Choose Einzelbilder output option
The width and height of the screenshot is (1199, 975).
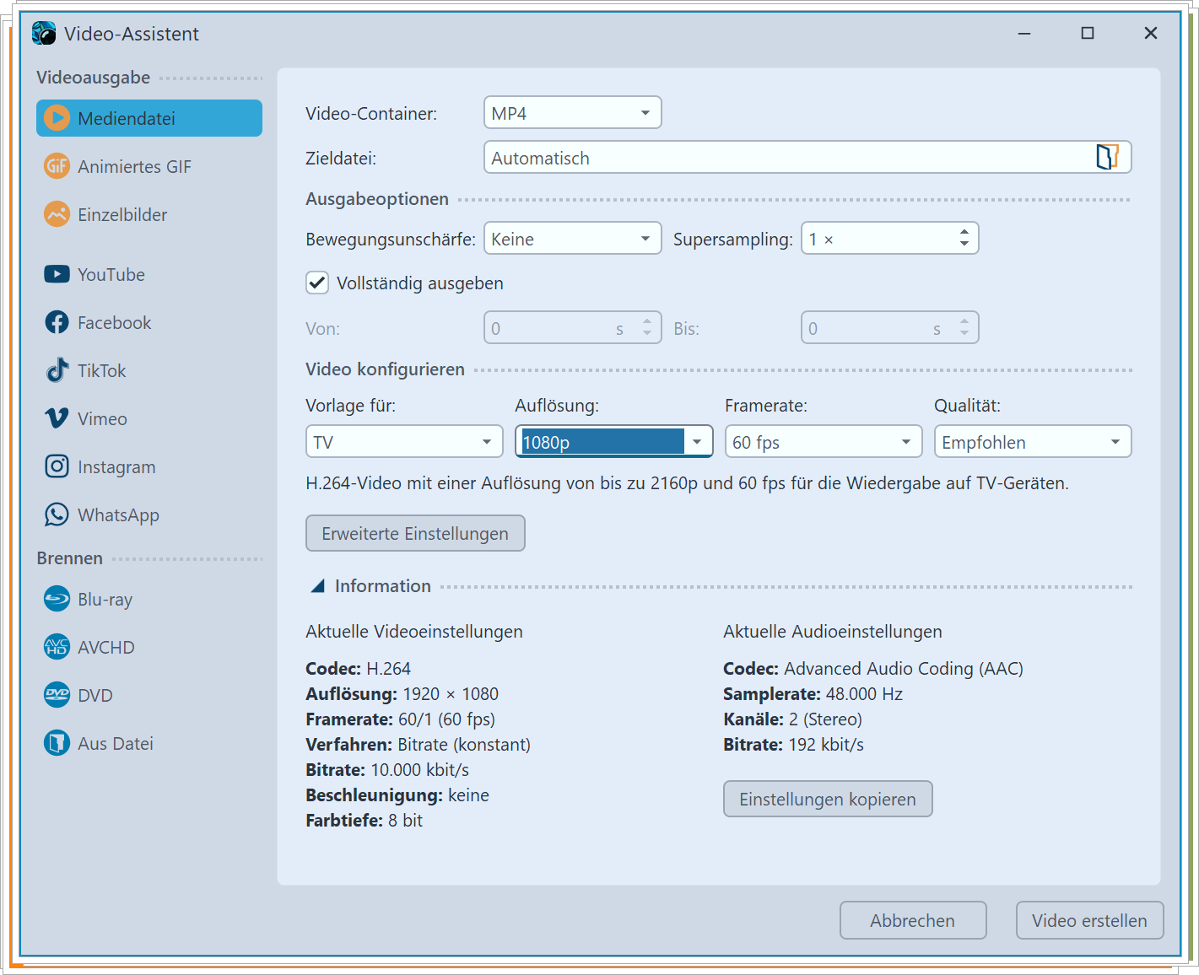pos(149,214)
